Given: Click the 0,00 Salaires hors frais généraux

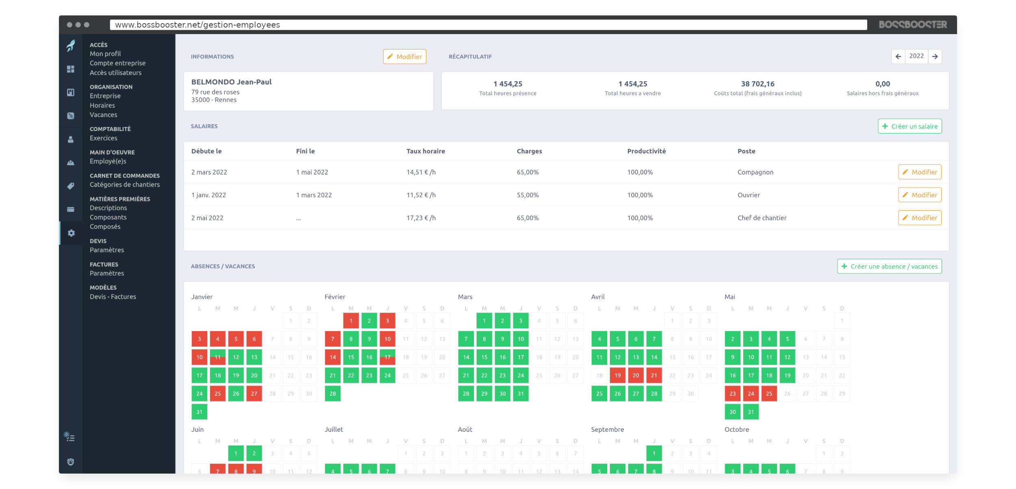Looking at the screenshot, I should 883,84.
